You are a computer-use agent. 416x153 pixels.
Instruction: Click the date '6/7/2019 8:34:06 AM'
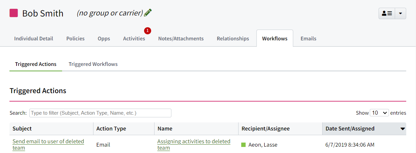350,145
